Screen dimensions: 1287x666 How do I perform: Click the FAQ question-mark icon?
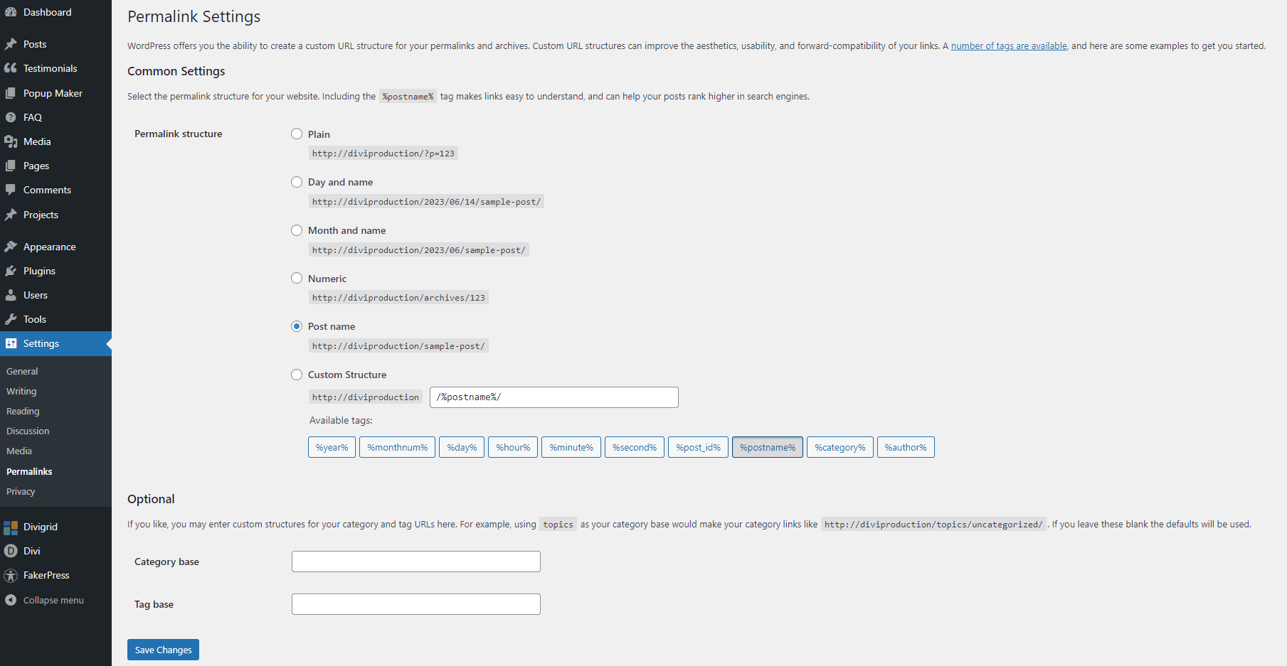point(11,117)
